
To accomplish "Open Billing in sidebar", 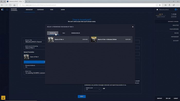I will pyautogui.click(x=176, y=33).
